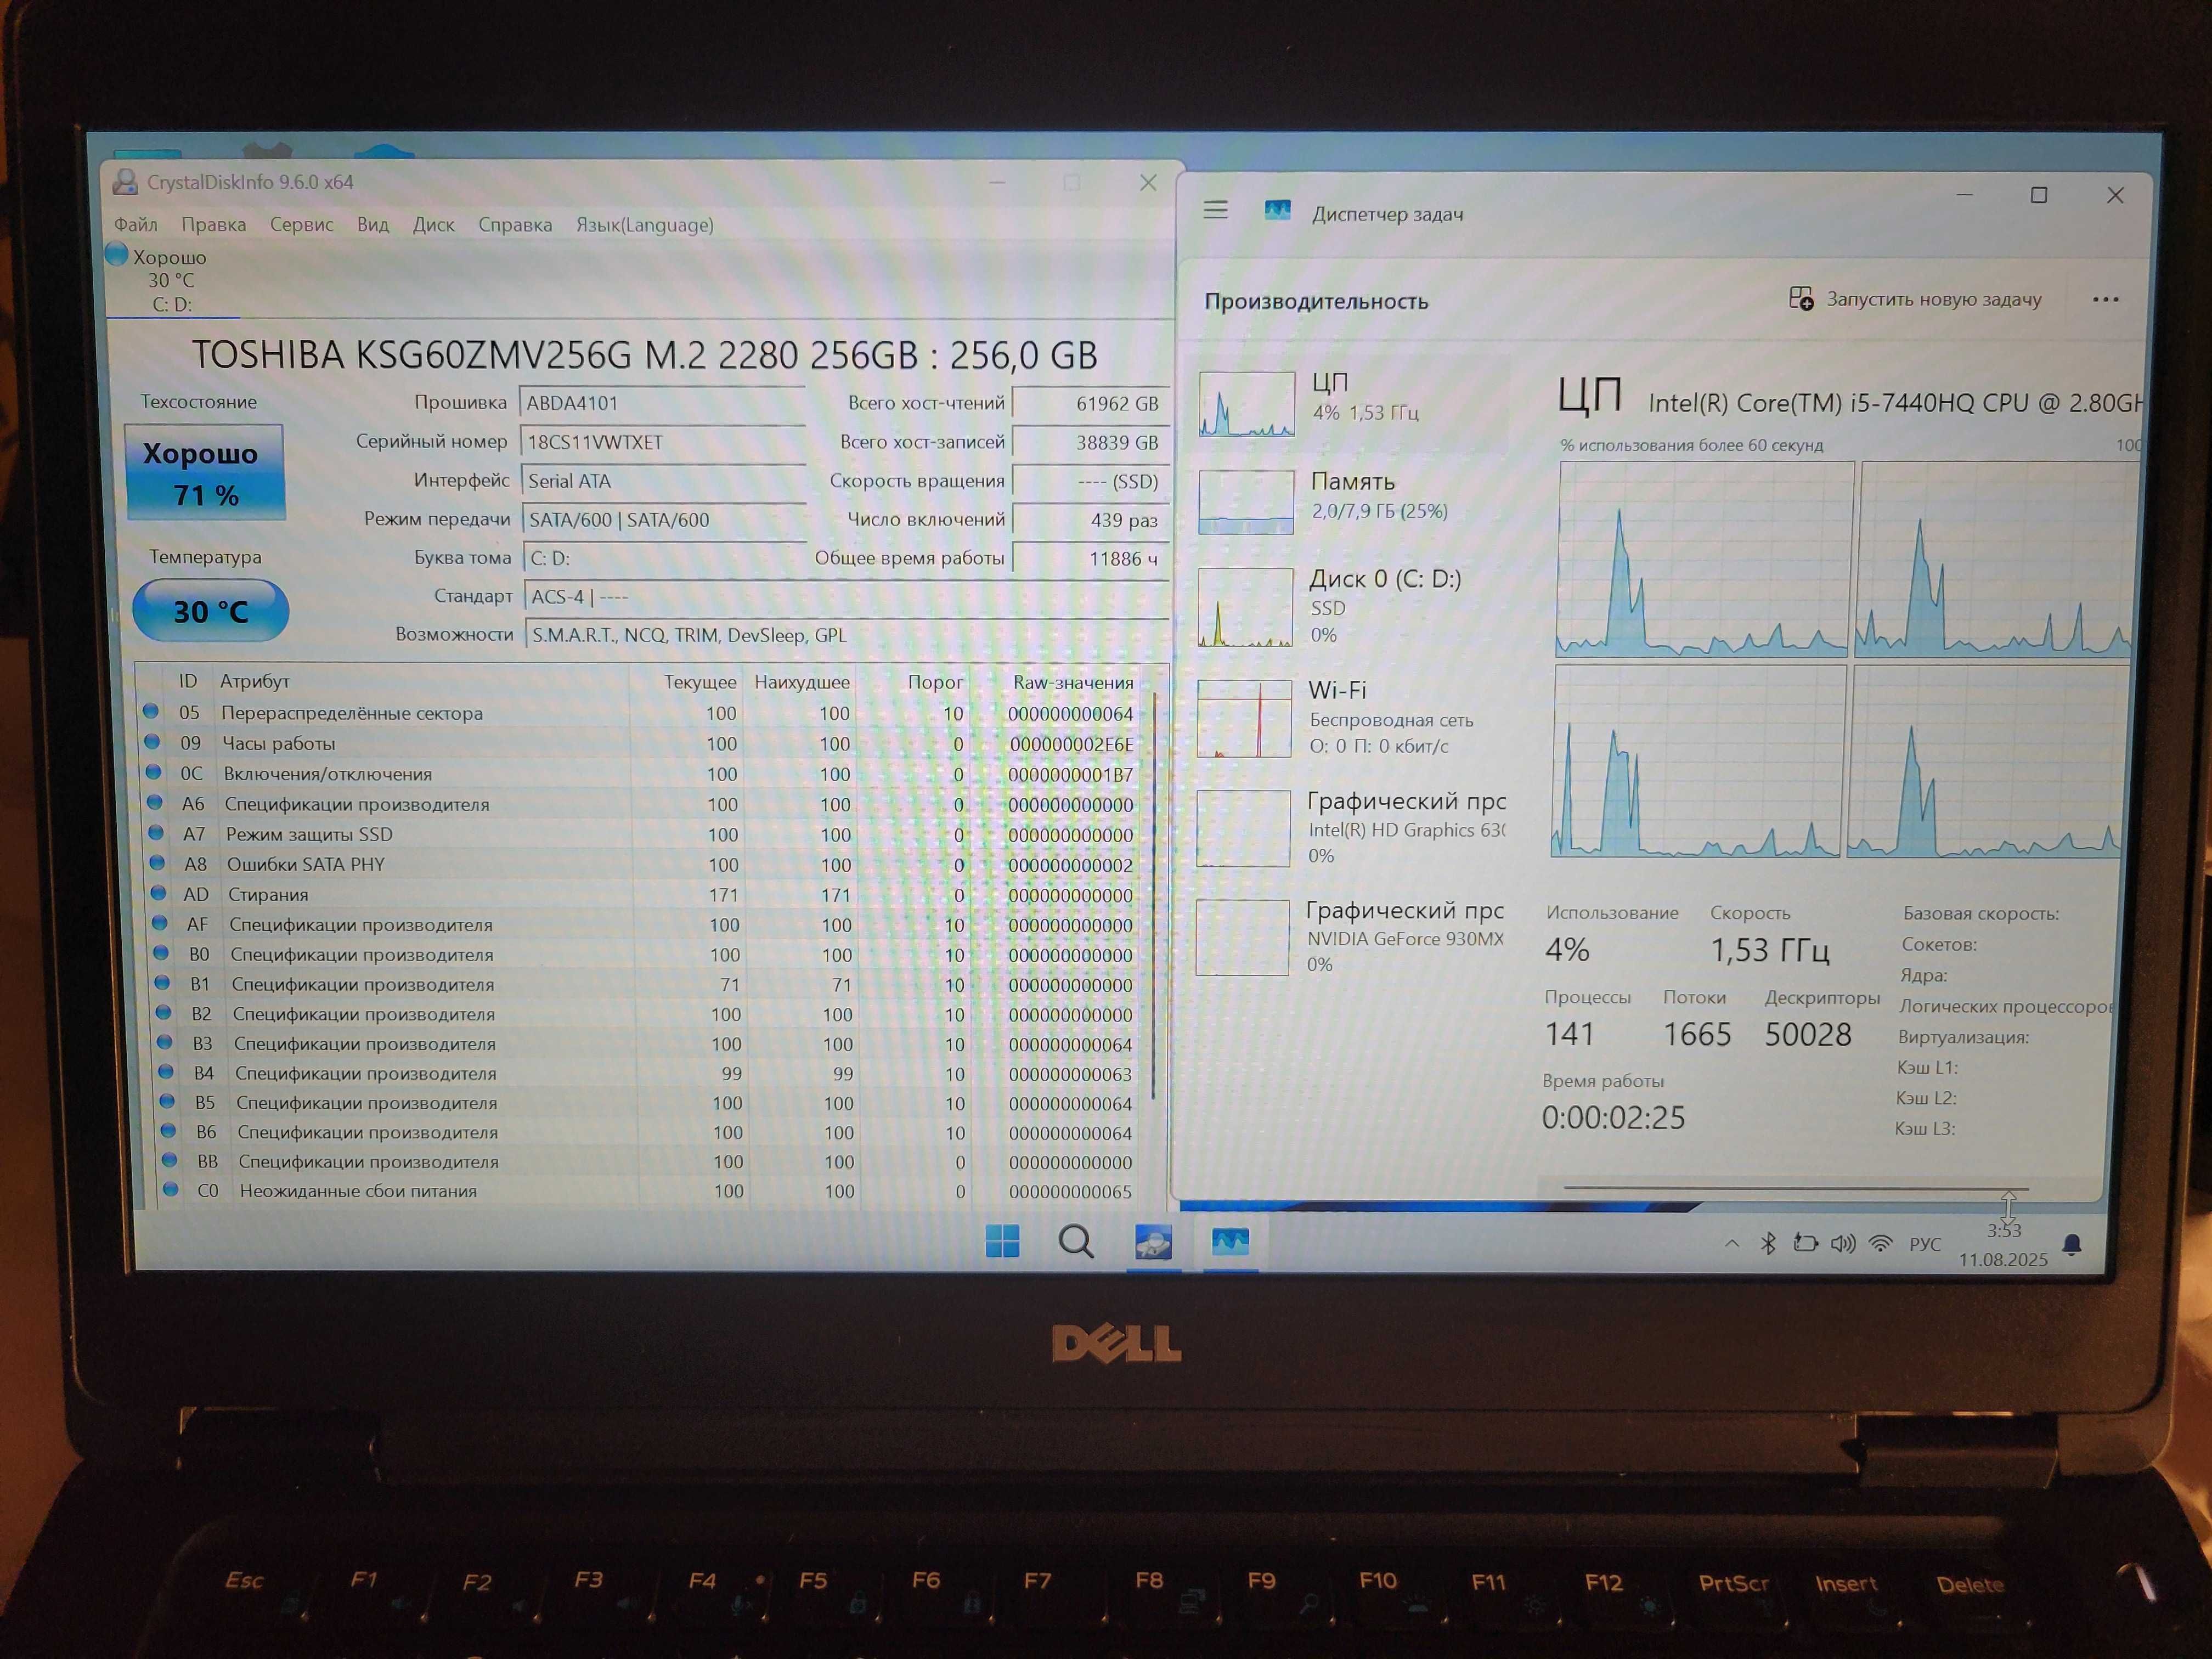Open taskbar Search
2212x1659 pixels.
[x=1076, y=1242]
